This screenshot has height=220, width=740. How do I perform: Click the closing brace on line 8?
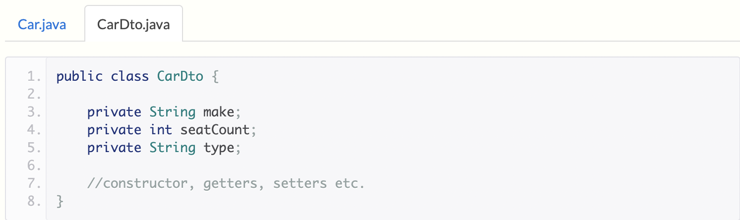(60, 201)
